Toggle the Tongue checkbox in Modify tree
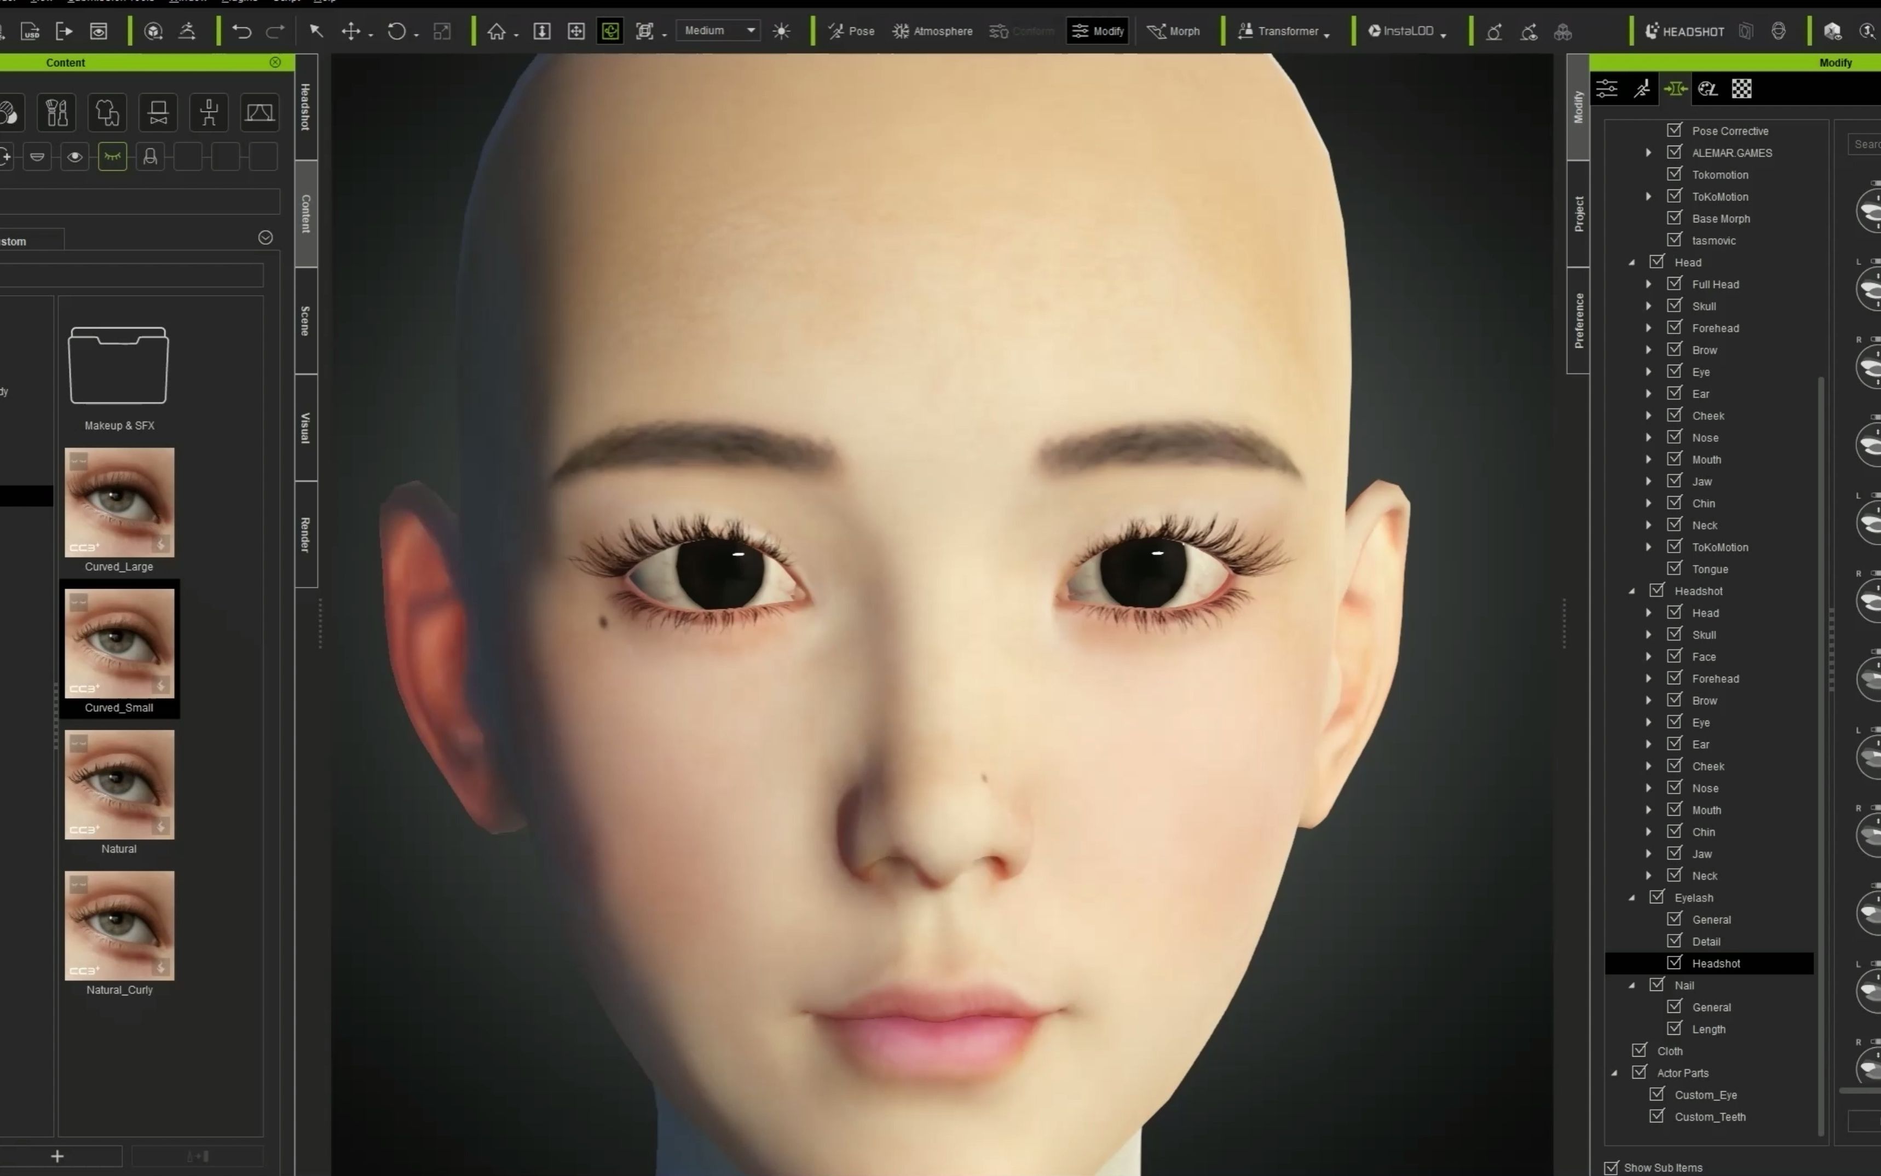Image resolution: width=1881 pixels, height=1176 pixels. tap(1675, 568)
